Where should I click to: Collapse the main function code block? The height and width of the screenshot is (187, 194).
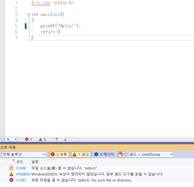(29, 14)
